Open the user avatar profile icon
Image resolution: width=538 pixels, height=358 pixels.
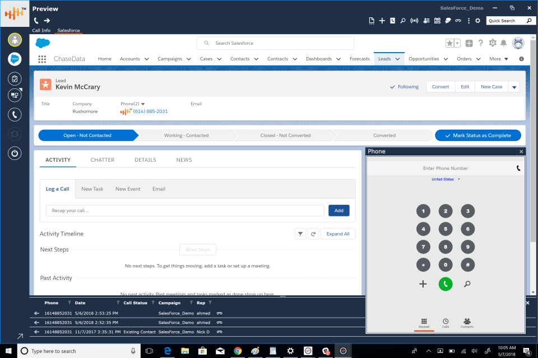[518, 43]
